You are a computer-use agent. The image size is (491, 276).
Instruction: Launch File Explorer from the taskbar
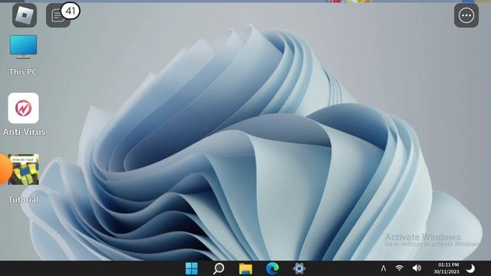pyautogui.click(x=245, y=268)
